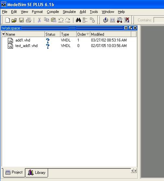Click the Undo arrow icon
Viewport: 164px width, 181px height.
click(x=61, y=20)
